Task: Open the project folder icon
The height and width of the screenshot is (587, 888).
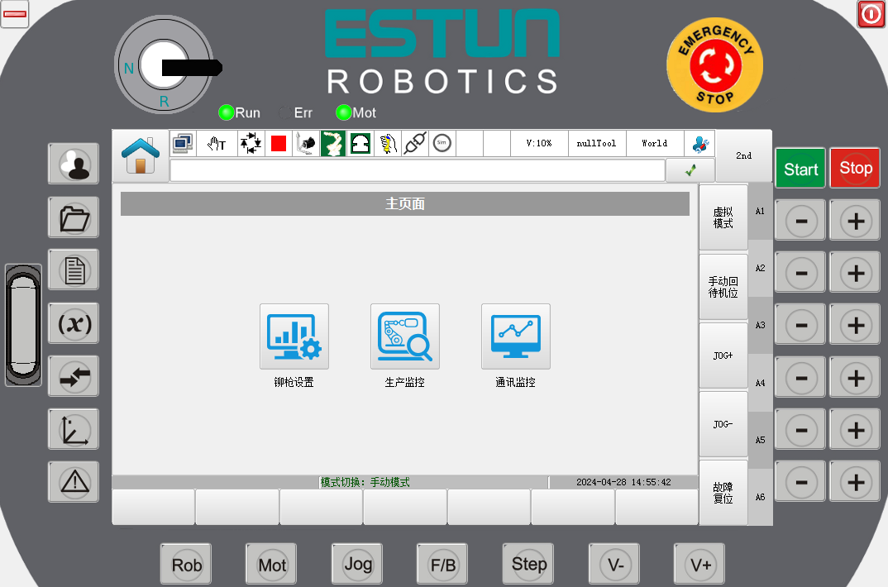Action: (74, 217)
